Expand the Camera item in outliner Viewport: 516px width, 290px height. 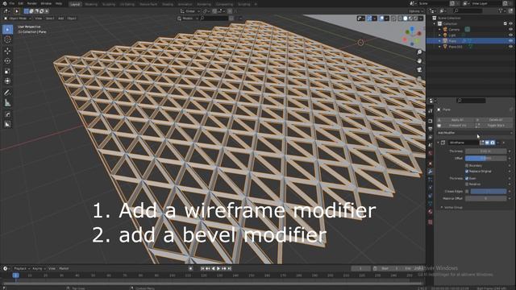[439, 29]
